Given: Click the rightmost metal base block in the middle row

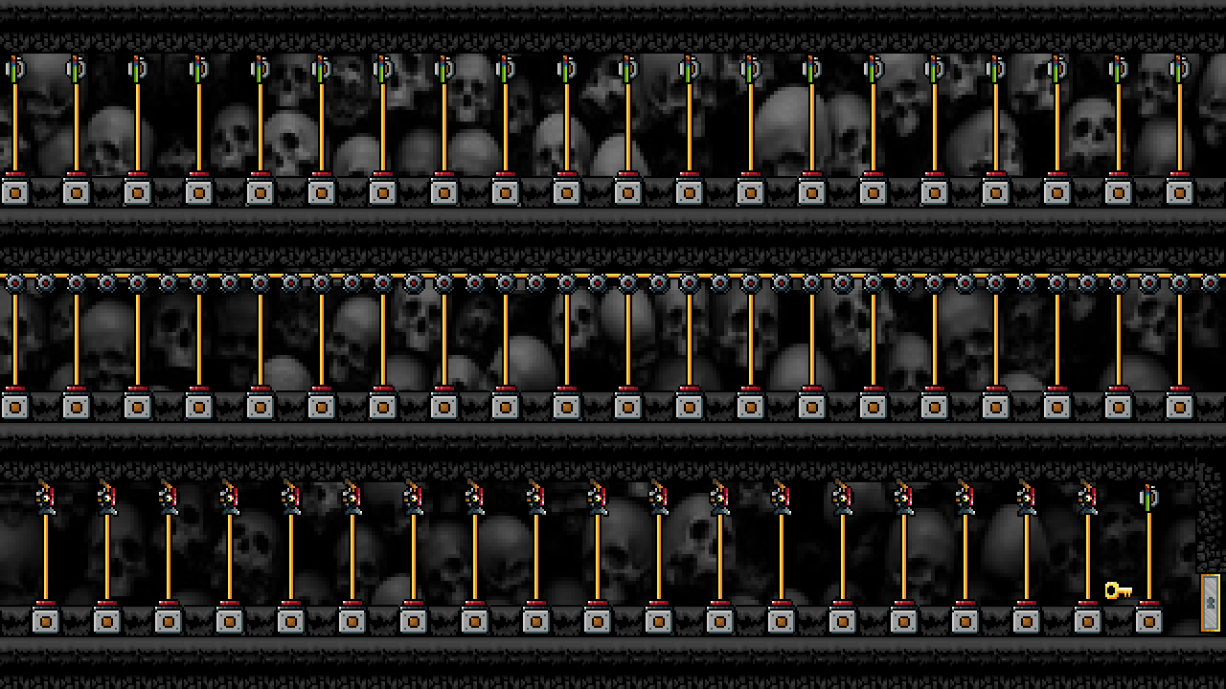Looking at the screenshot, I should [x=1179, y=407].
